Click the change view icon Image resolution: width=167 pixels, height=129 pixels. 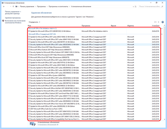(x=156, y=22)
